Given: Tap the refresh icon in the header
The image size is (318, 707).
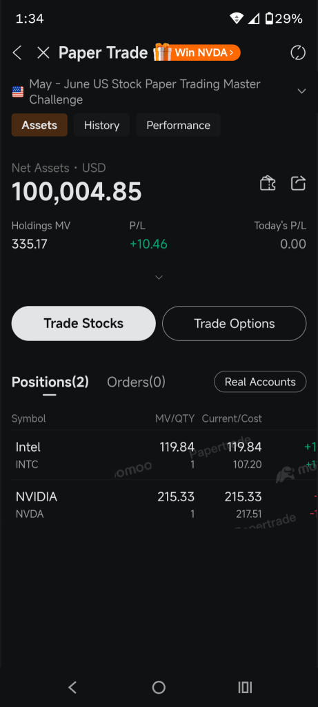Looking at the screenshot, I should (x=298, y=53).
